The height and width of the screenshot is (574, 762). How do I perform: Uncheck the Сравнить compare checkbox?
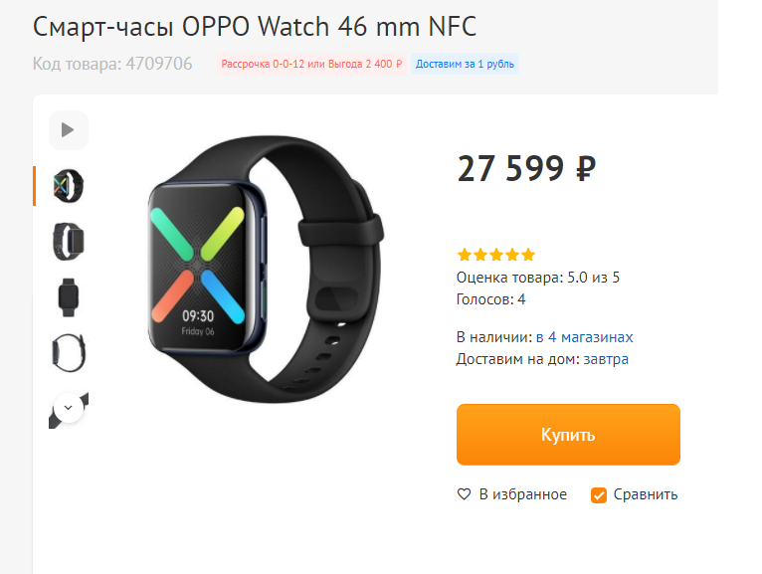point(598,495)
